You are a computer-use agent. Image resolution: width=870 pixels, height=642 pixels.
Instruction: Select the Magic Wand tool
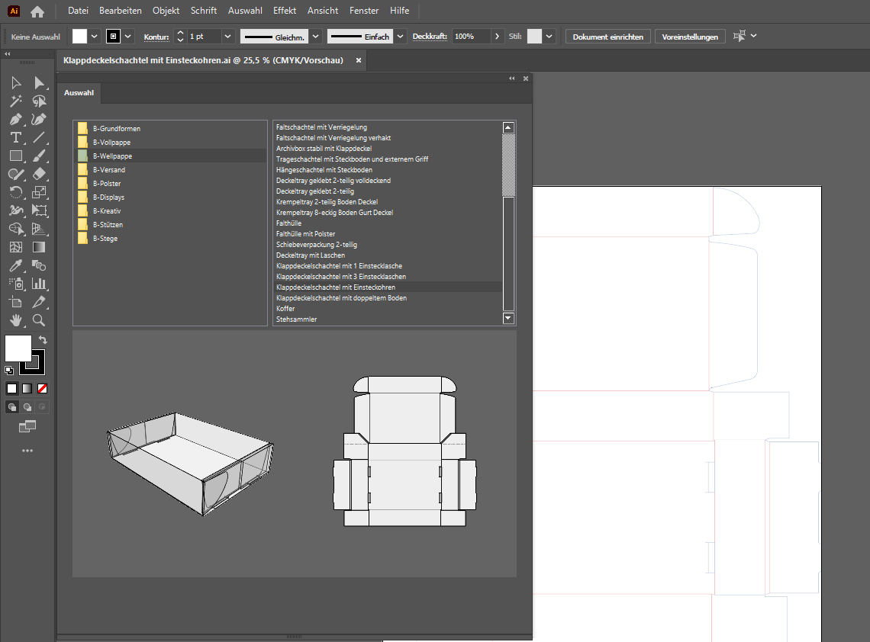[x=15, y=101]
